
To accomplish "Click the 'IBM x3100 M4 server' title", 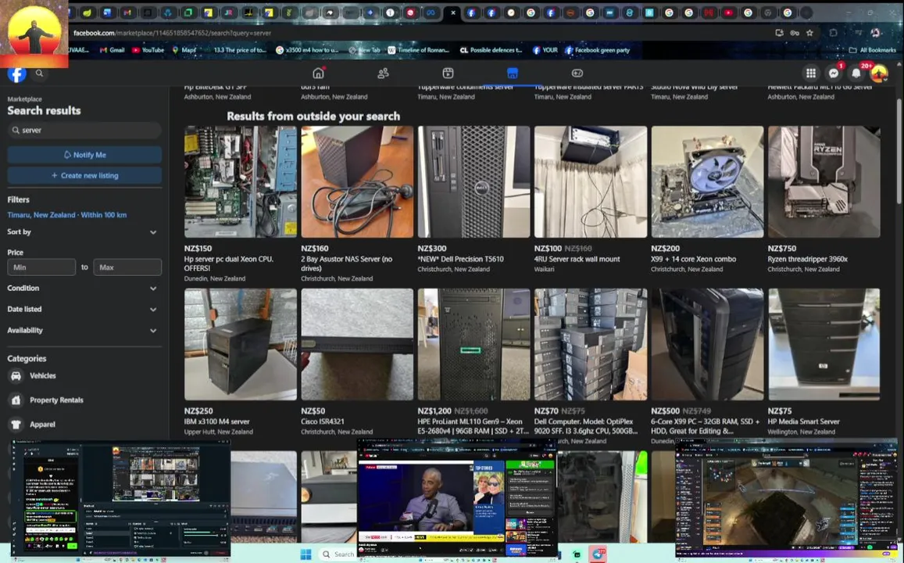I will click(216, 421).
